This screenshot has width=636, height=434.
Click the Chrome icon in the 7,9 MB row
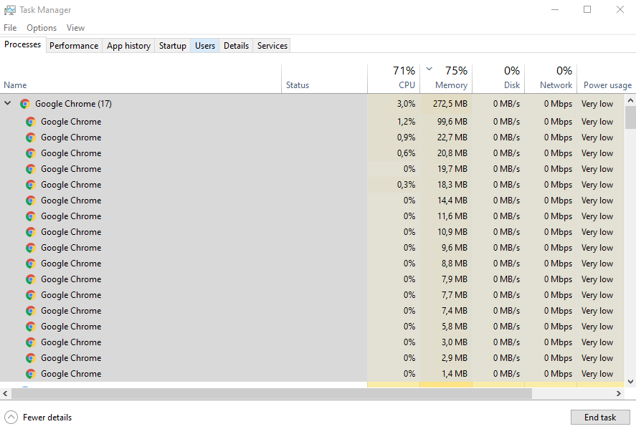point(31,279)
